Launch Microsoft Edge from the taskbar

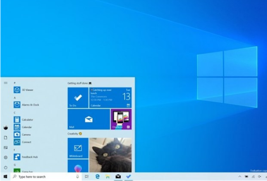coord(97,177)
